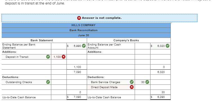
Task: Click 'Ending Balance per Bank Statement' label
Action: [x=19, y=46]
